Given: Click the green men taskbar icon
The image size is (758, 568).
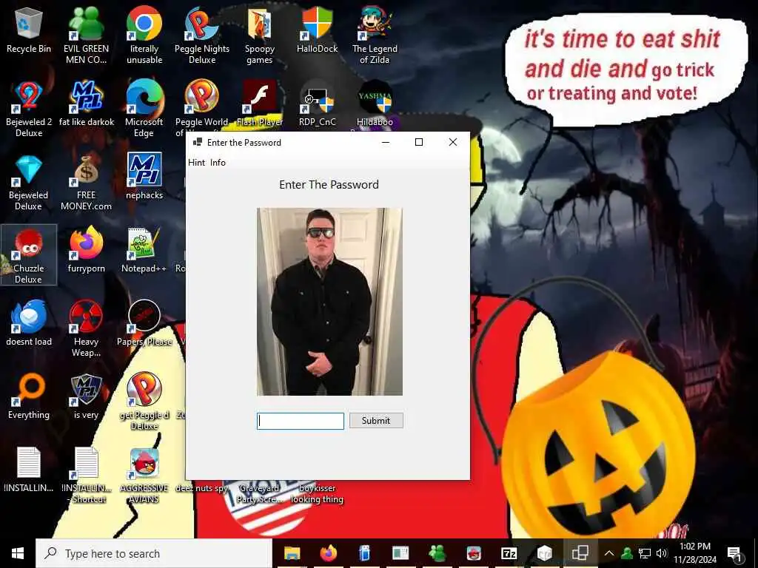Looking at the screenshot, I should (437, 553).
